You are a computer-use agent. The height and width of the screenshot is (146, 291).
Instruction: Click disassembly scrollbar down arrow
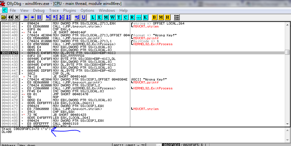coord(287,124)
